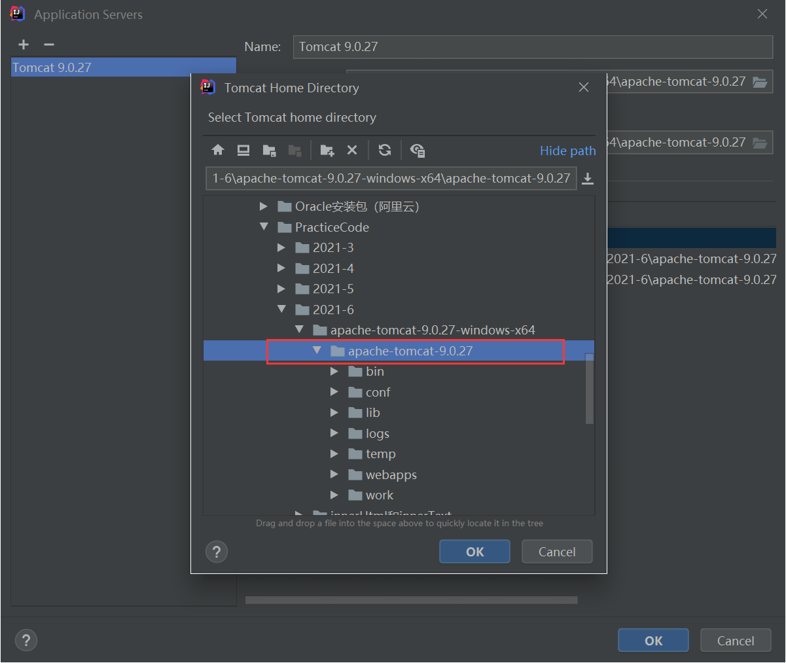Expand the 2021-5 folder
The height and width of the screenshot is (663, 786).
coord(281,289)
